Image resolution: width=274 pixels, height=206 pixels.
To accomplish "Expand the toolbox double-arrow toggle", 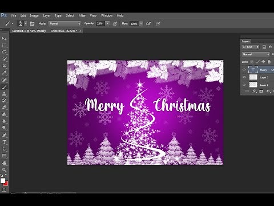I will point(2,30).
